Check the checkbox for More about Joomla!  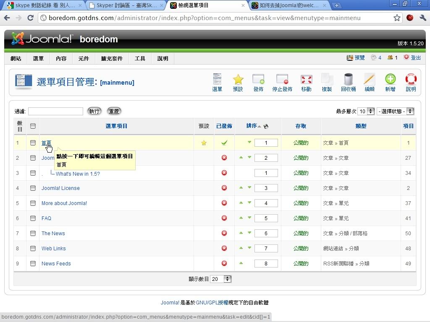click(x=33, y=203)
